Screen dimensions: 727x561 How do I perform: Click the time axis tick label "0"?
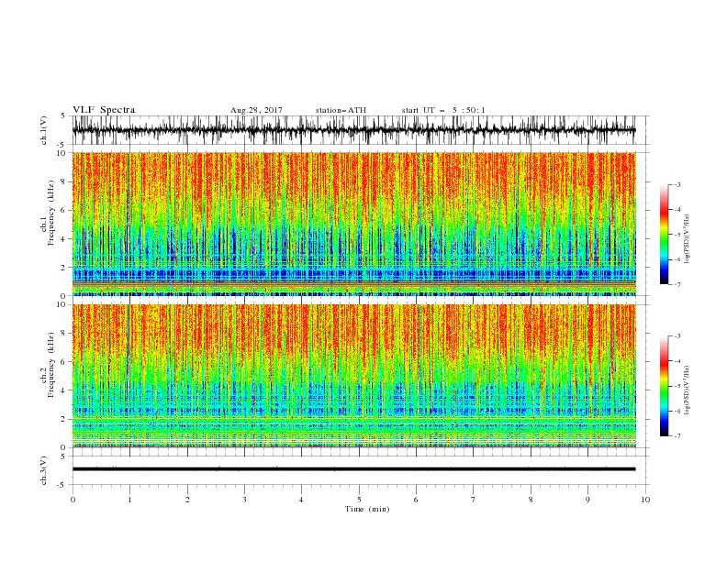pos(73,500)
